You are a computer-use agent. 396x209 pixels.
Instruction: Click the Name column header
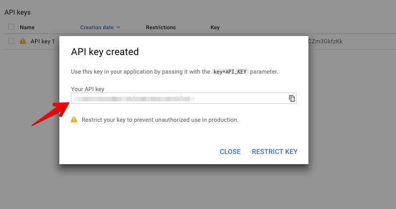click(27, 28)
